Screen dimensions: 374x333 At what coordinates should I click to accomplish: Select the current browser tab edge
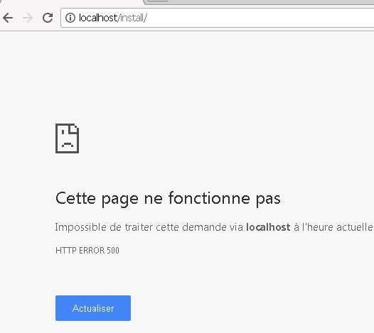tap(72, 1)
